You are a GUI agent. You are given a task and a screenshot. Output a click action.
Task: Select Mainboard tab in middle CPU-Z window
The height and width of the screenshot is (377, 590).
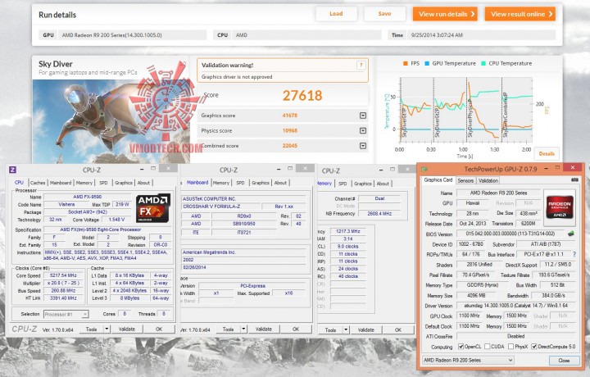[x=197, y=183]
